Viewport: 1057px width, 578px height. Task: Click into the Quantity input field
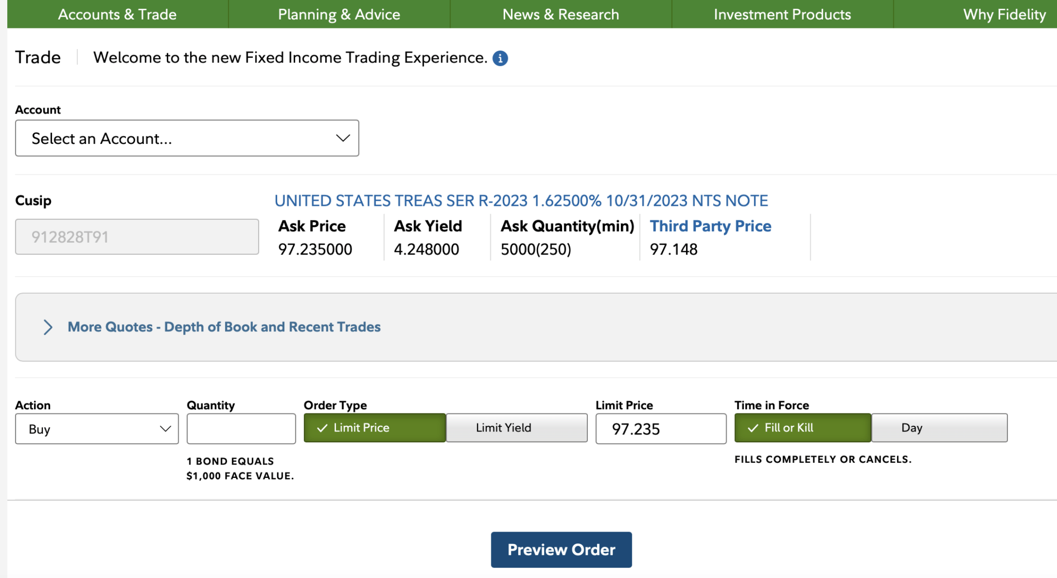coord(241,429)
